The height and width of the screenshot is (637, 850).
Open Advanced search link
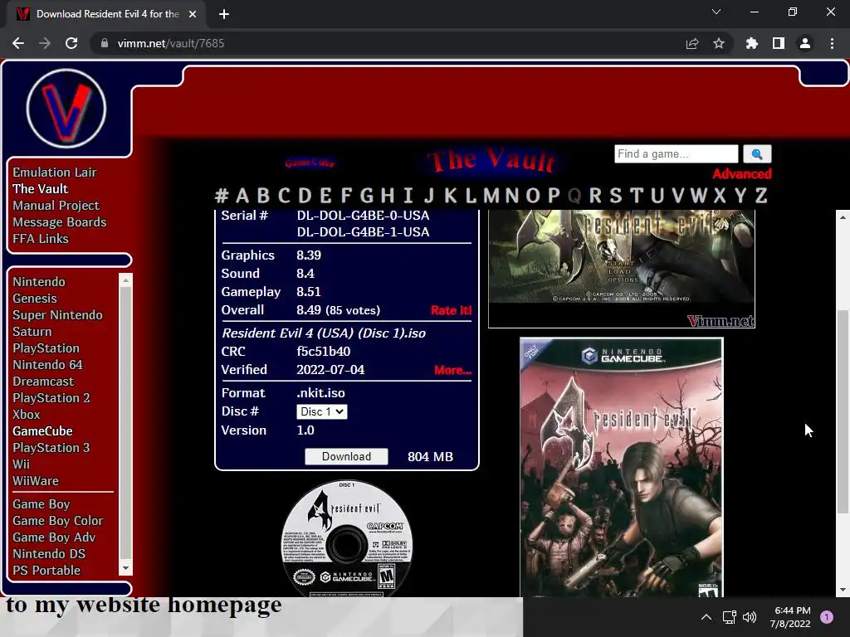[741, 174]
